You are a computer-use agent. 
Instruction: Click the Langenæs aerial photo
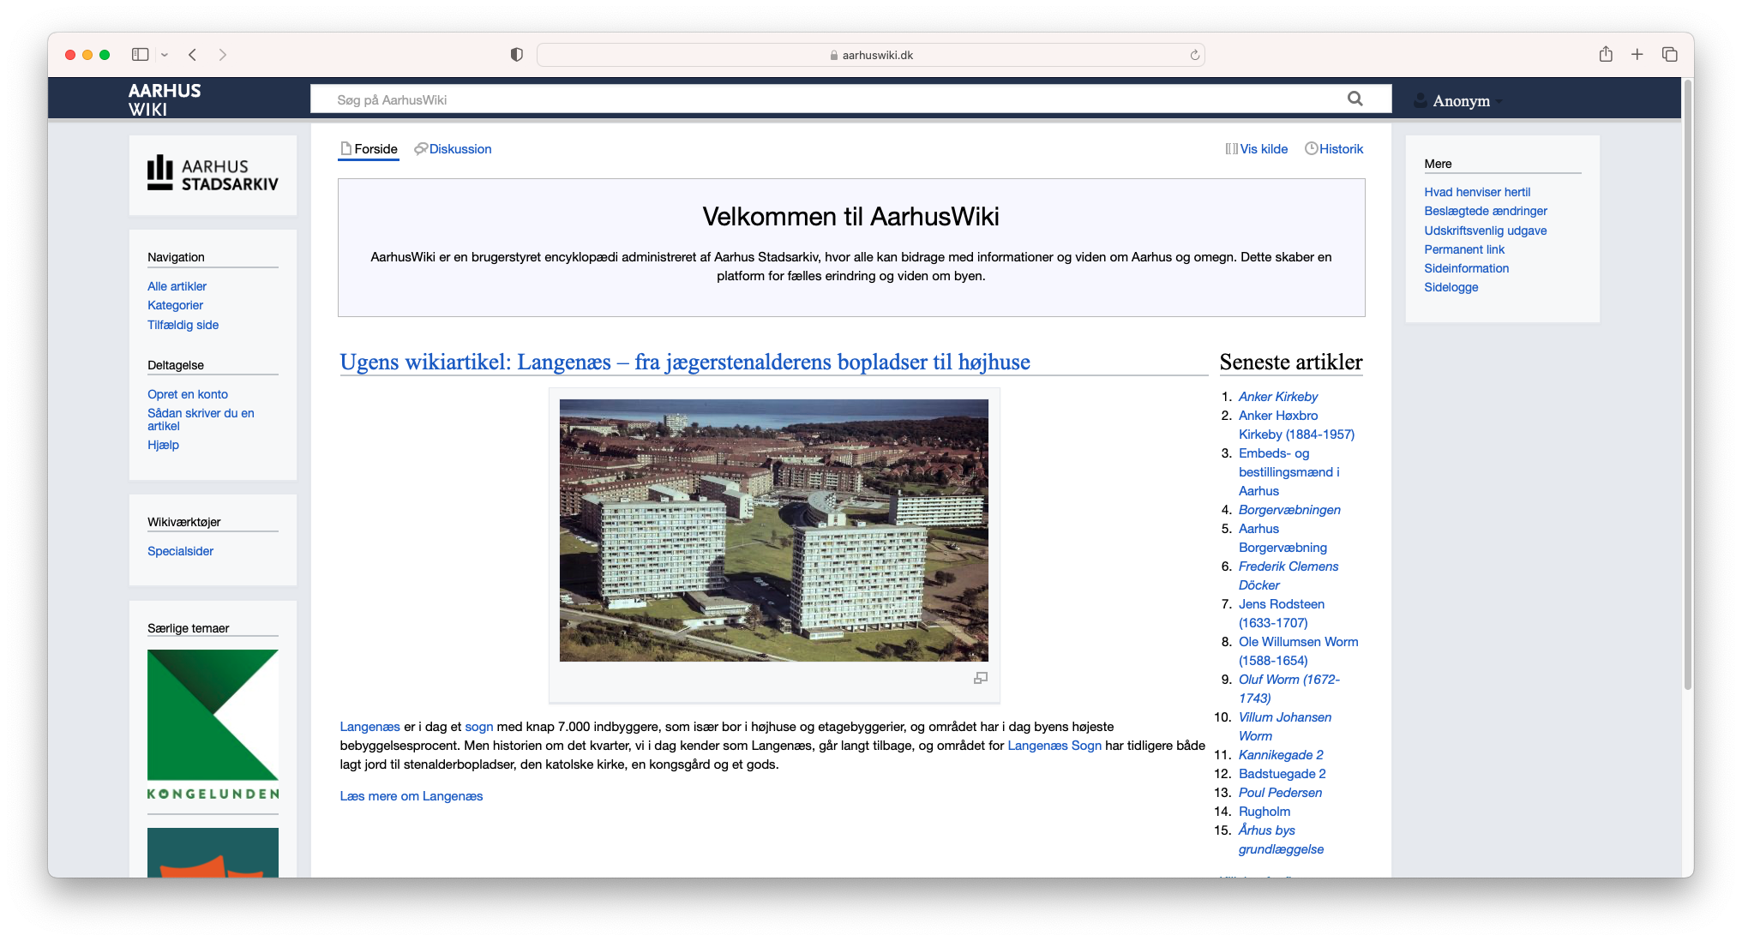click(x=773, y=530)
